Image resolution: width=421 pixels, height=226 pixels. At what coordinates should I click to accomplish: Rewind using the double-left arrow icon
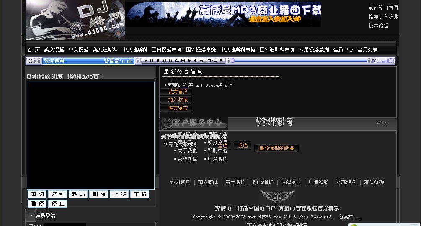tap(164, 61)
